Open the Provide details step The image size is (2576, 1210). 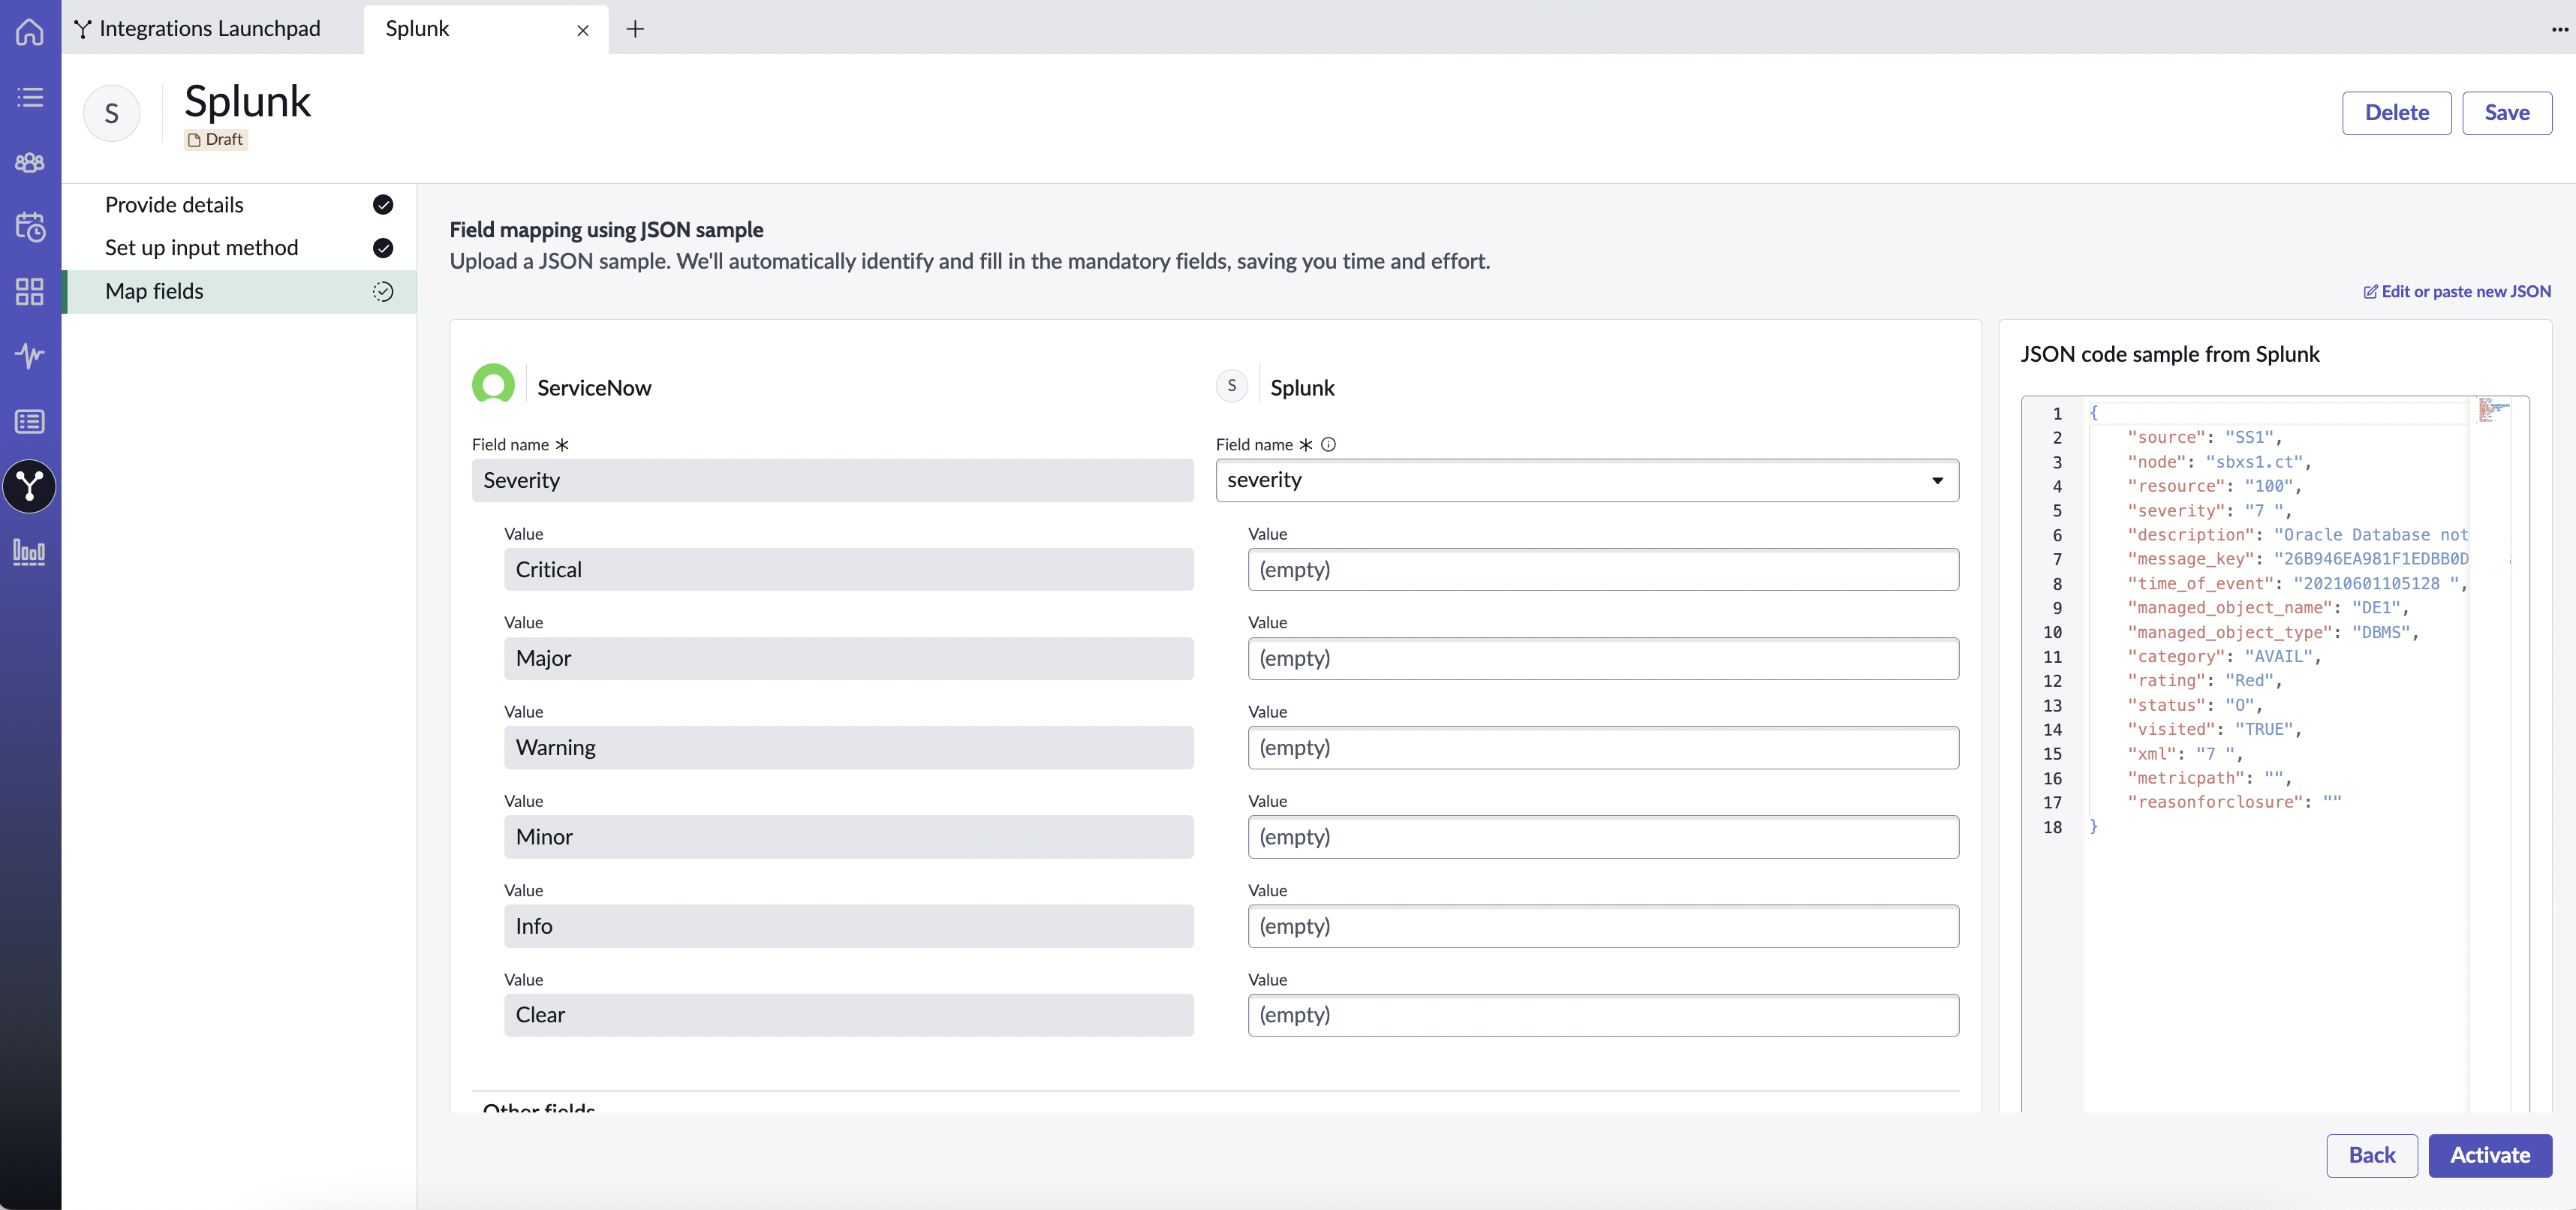(x=240, y=205)
